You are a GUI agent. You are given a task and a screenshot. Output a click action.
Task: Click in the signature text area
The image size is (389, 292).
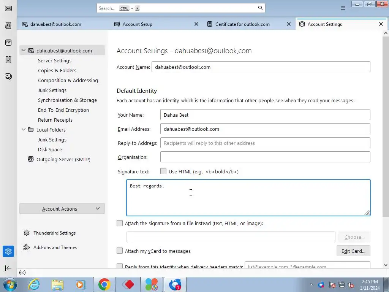pyautogui.click(x=248, y=198)
